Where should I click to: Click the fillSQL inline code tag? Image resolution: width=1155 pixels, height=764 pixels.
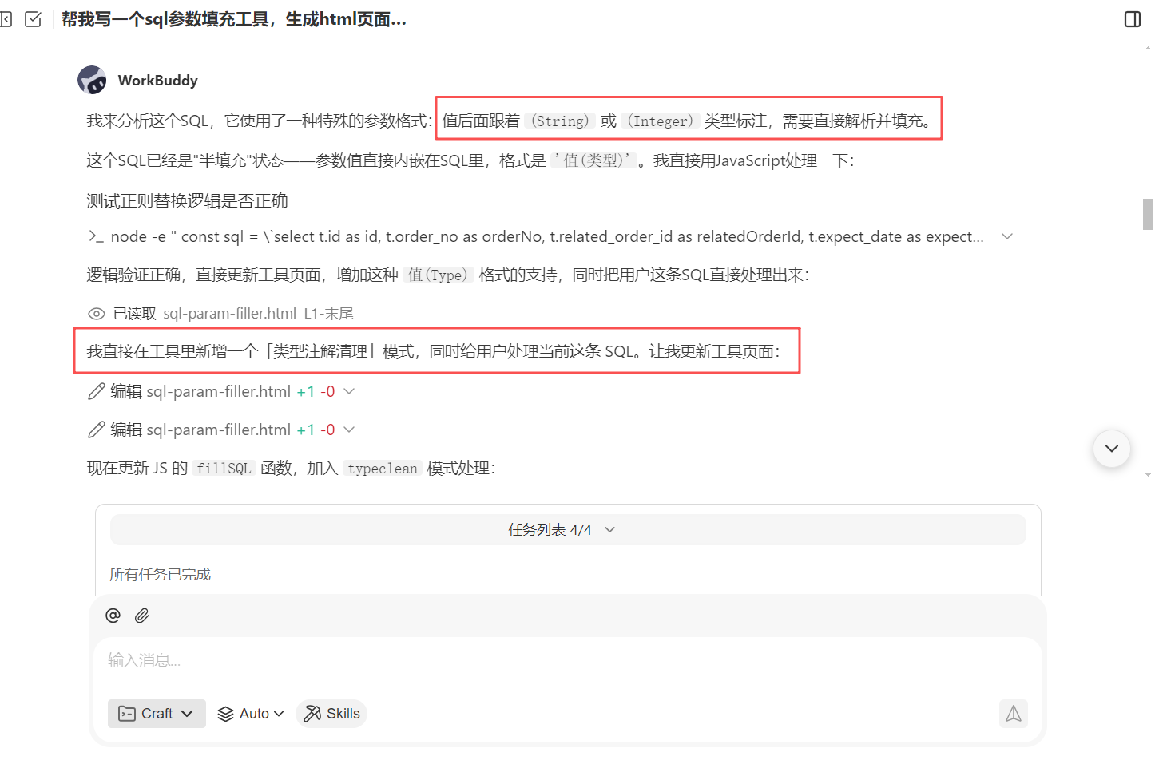(x=224, y=469)
